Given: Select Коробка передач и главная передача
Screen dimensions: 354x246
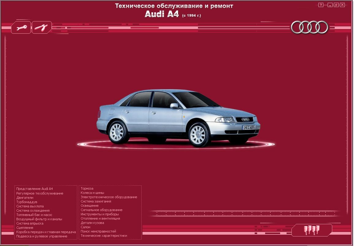Looking at the screenshot, I should click(46, 232).
